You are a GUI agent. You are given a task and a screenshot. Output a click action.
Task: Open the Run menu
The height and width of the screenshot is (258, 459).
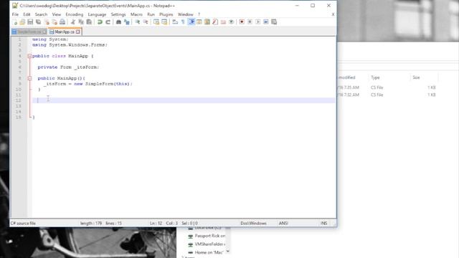point(151,14)
